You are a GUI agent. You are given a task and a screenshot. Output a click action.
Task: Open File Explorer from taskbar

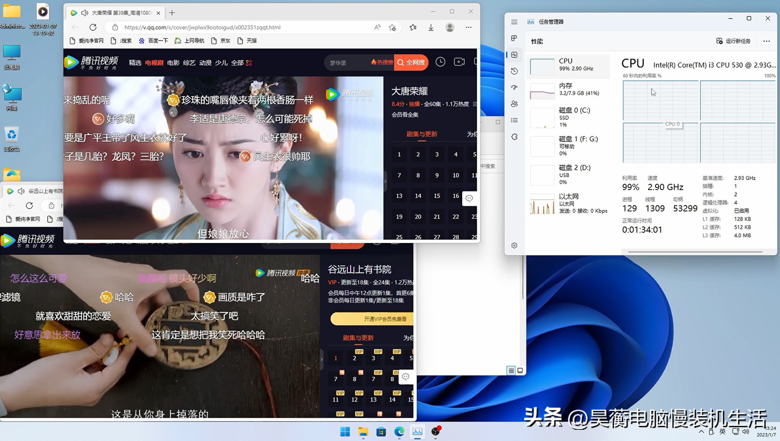click(x=363, y=432)
